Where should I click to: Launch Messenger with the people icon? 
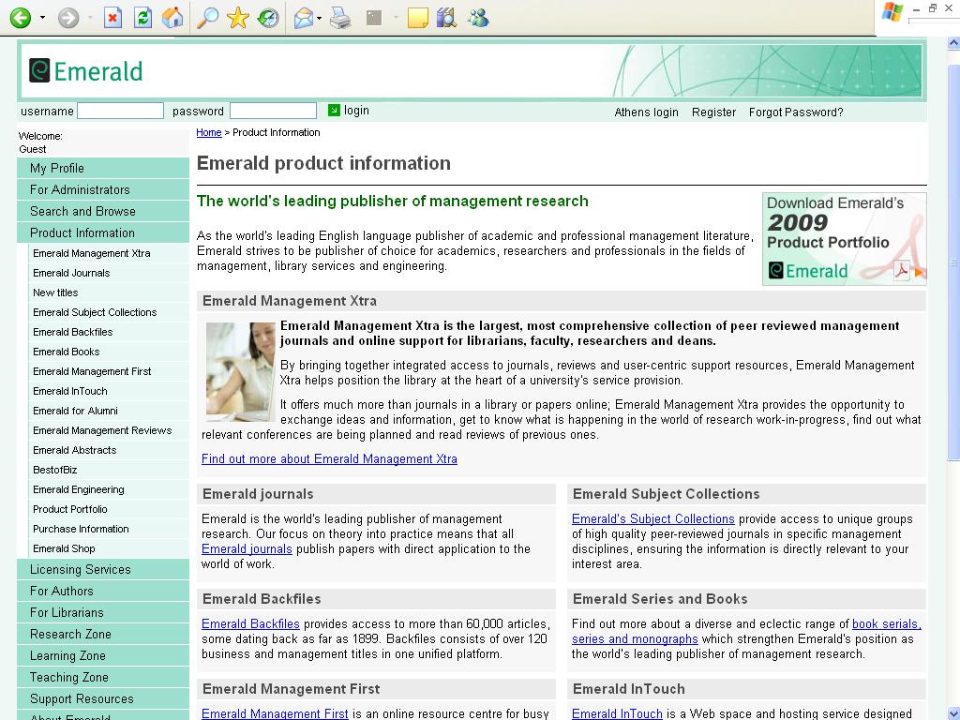(478, 18)
